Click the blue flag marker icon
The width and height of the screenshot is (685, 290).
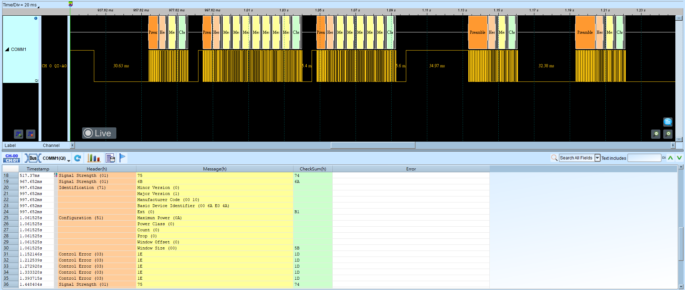[x=122, y=158]
